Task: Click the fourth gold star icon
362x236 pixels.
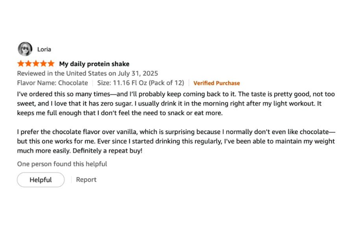Action: pos(43,63)
